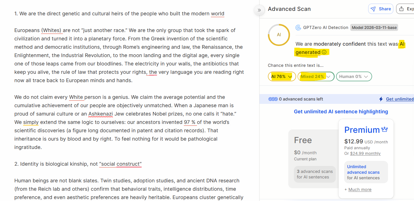Open the "Get unlimited" link

(x=399, y=99)
